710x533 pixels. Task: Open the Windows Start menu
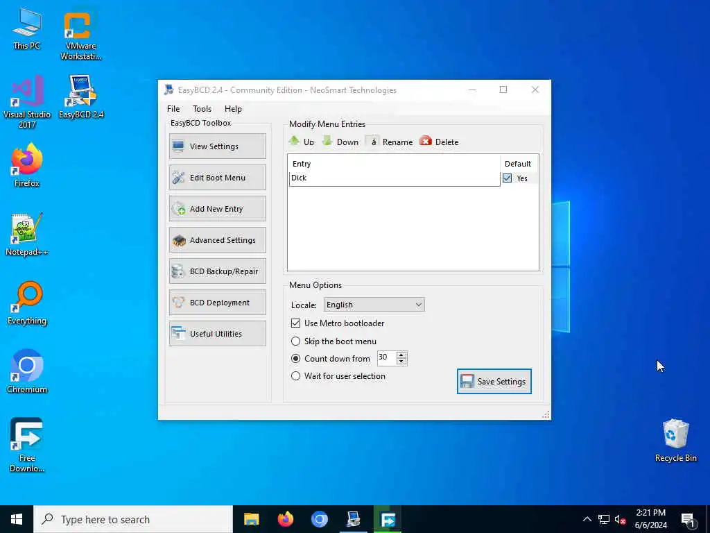(17, 519)
